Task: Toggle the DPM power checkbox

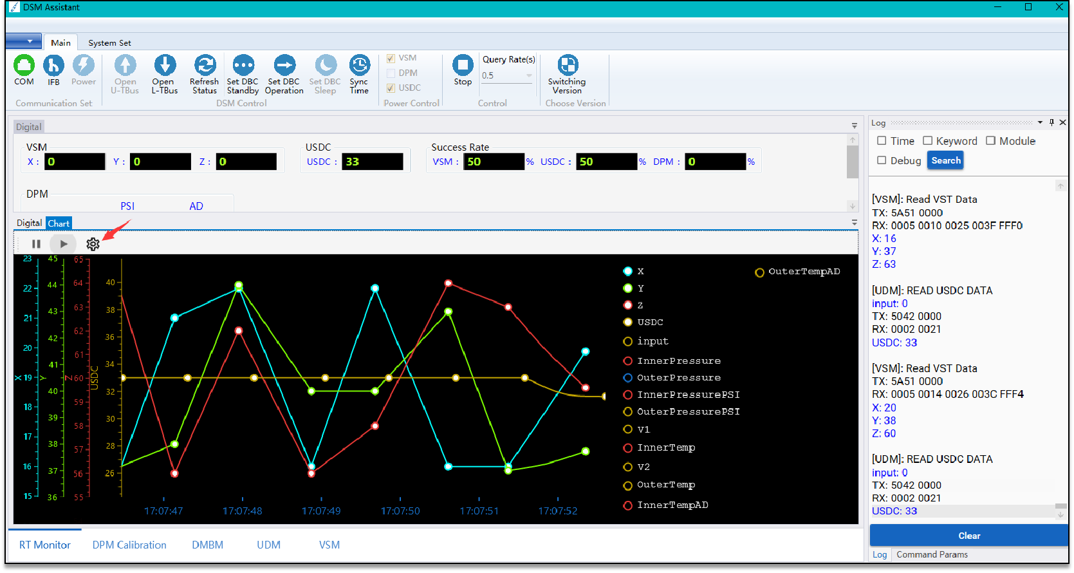Action: tap(391, 73)
